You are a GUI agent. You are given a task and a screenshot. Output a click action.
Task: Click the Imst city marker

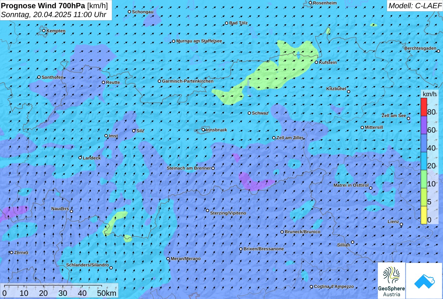pyautogui.click(x=106, y=136)
